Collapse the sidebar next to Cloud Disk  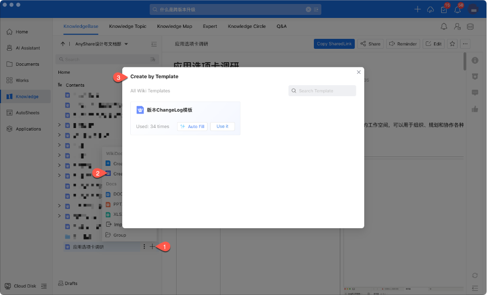point(44,286)
